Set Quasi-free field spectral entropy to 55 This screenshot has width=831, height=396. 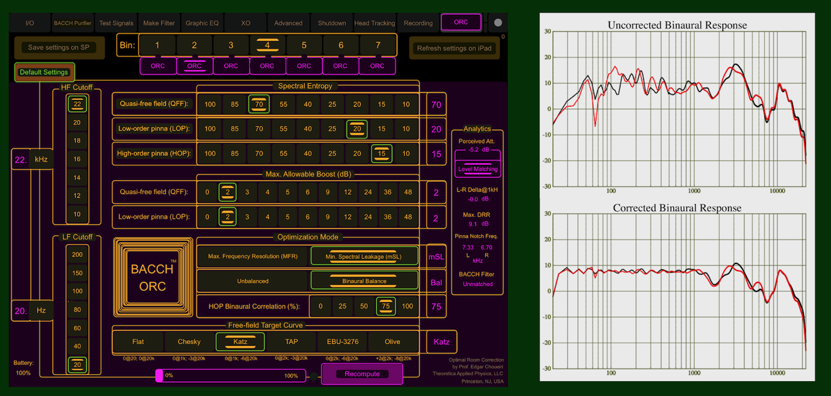(284, 105)
